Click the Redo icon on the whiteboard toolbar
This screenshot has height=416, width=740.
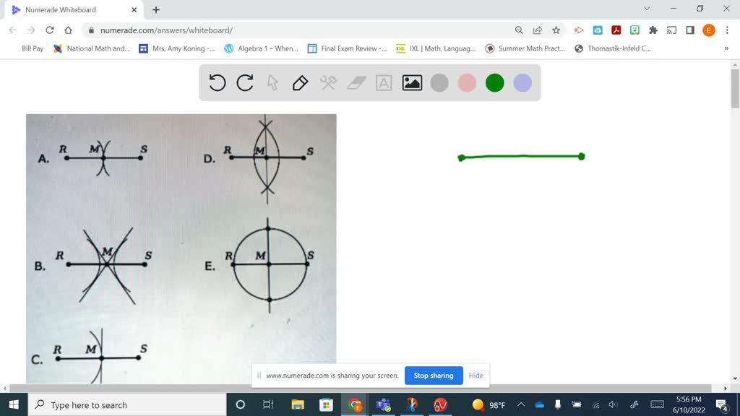pos(244,82)
